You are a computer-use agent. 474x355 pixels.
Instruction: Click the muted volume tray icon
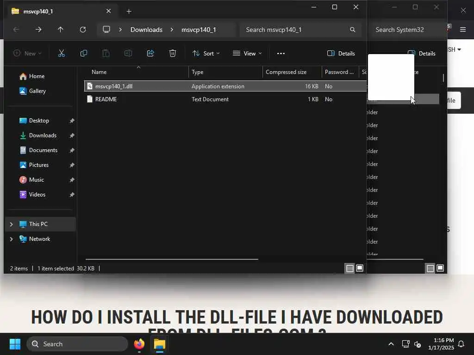(x=418, y=344)
